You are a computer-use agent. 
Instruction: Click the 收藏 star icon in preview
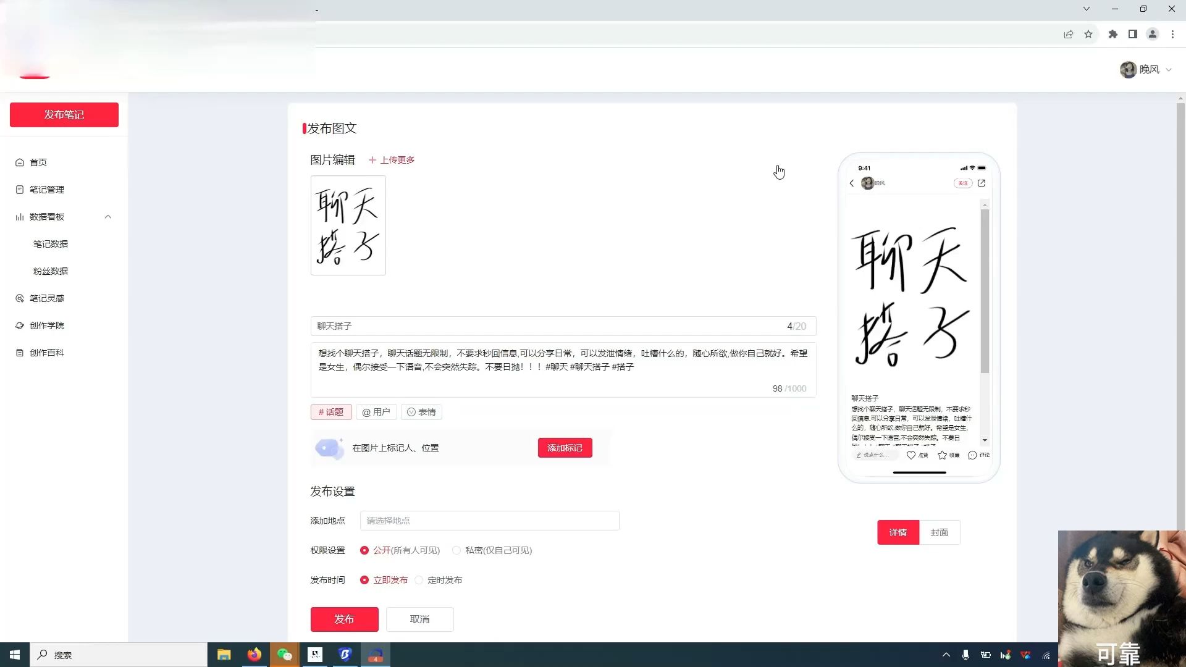[944, 455]
